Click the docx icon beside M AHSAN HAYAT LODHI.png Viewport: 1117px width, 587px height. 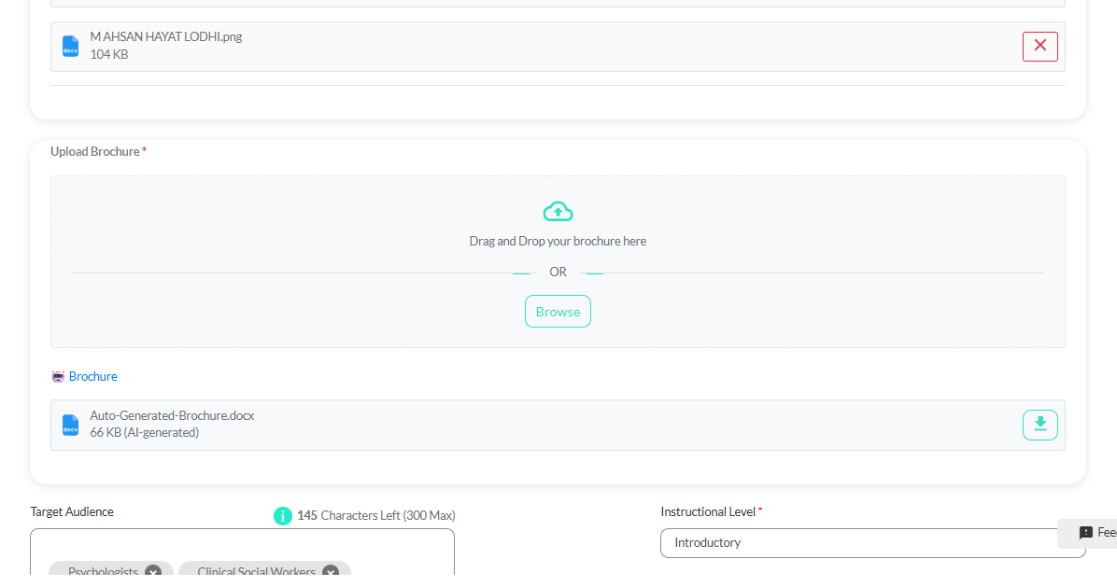70,47
